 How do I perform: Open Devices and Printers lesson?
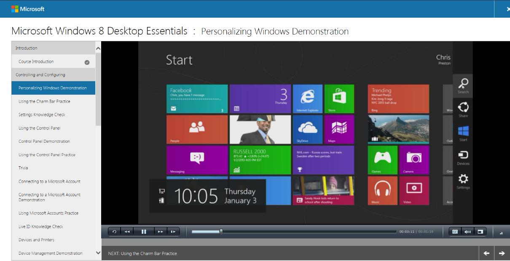(x=54, y=240)
